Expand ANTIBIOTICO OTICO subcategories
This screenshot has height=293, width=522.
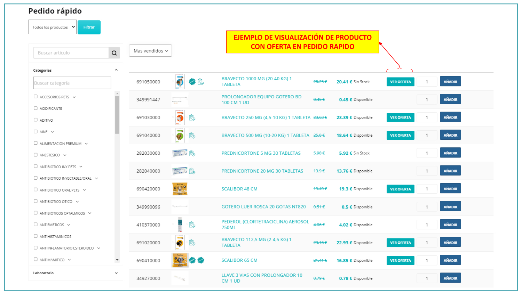(77, 202)
